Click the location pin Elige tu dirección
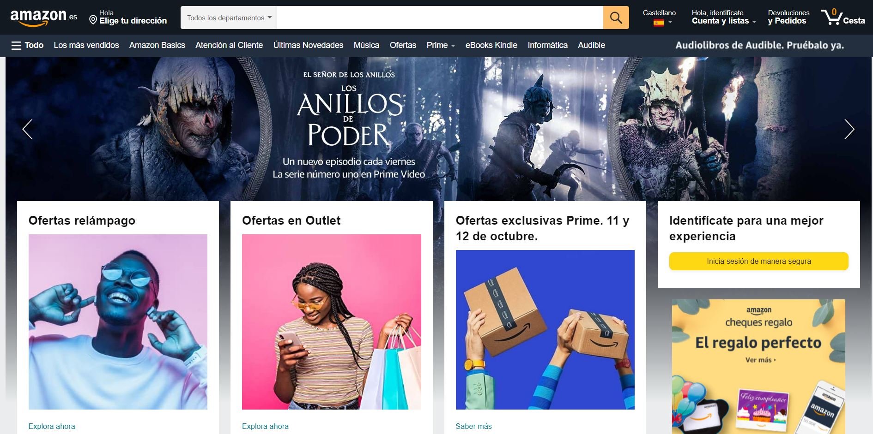This screenshot has height=434, width=873. (x=128, y=17)
